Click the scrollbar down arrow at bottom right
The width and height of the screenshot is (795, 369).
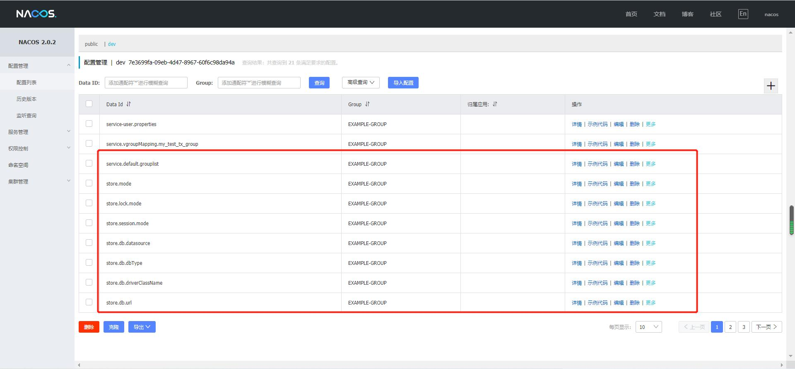pos(791,356)
